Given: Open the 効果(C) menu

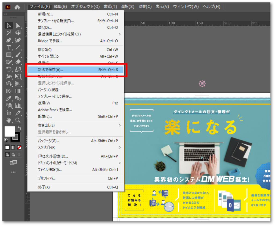Looking at the screenshot, I should tap(145, 7).
